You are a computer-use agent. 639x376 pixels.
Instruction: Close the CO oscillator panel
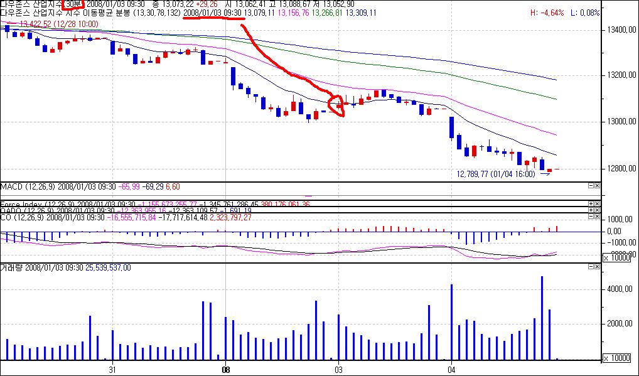pyautogui.click(x=597, y=217)
